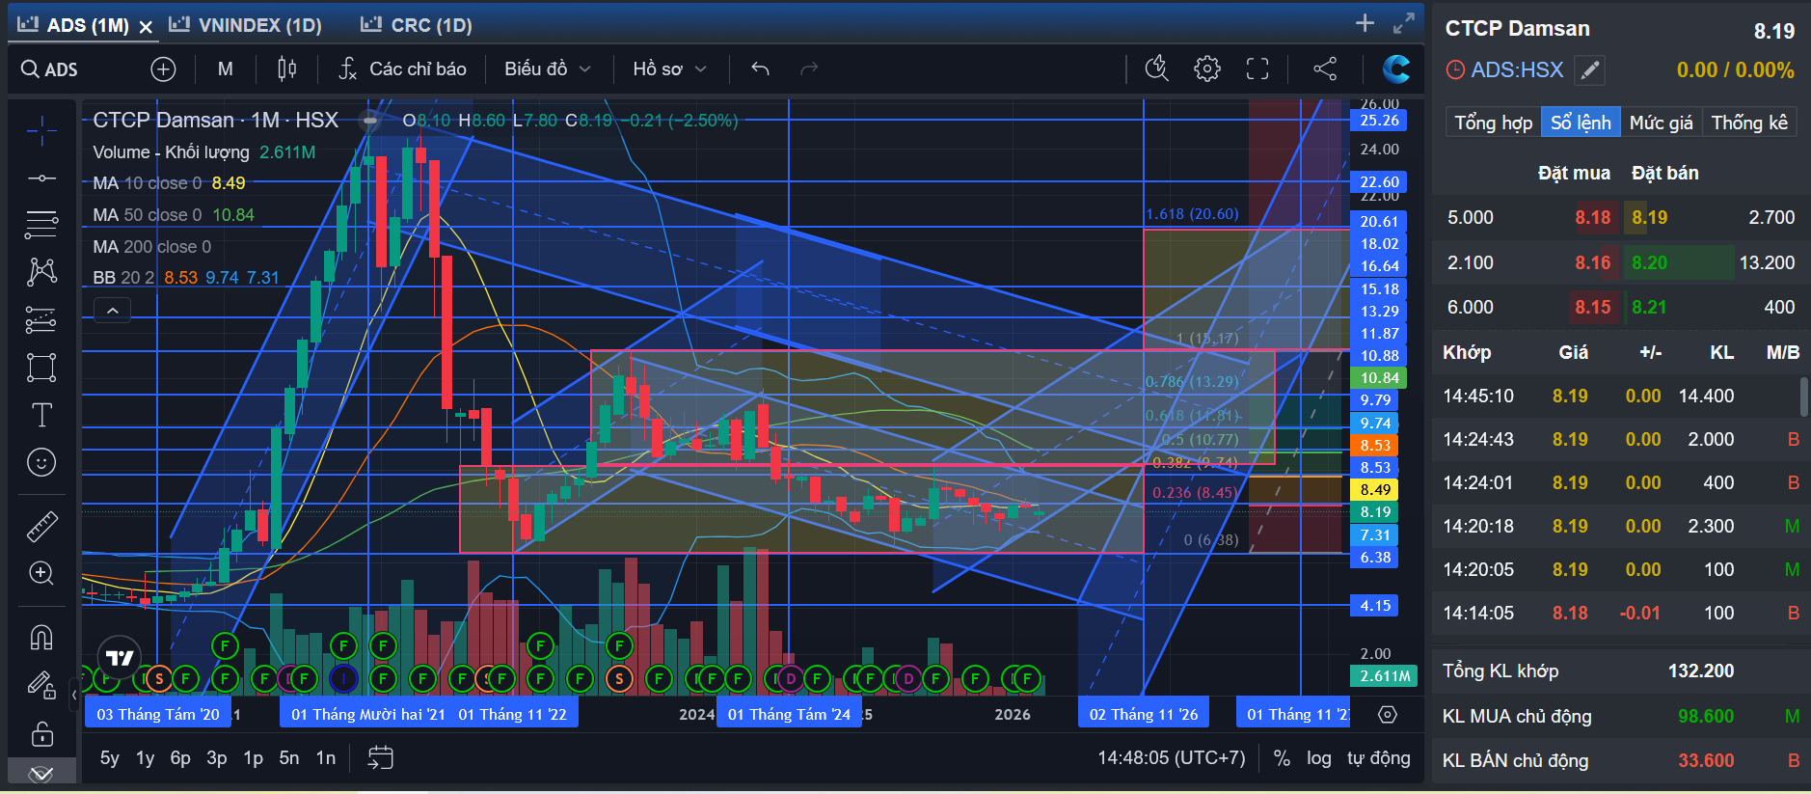Select the text annotation tool
1811x794 pixels.
click(x=41, y=415)
